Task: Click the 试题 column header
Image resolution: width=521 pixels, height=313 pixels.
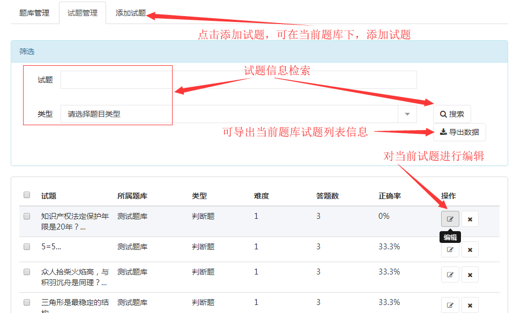Action: (49, 196)
